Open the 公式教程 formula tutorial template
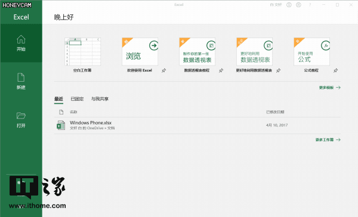Screen dimensions: 358x217 coord(311,52)
